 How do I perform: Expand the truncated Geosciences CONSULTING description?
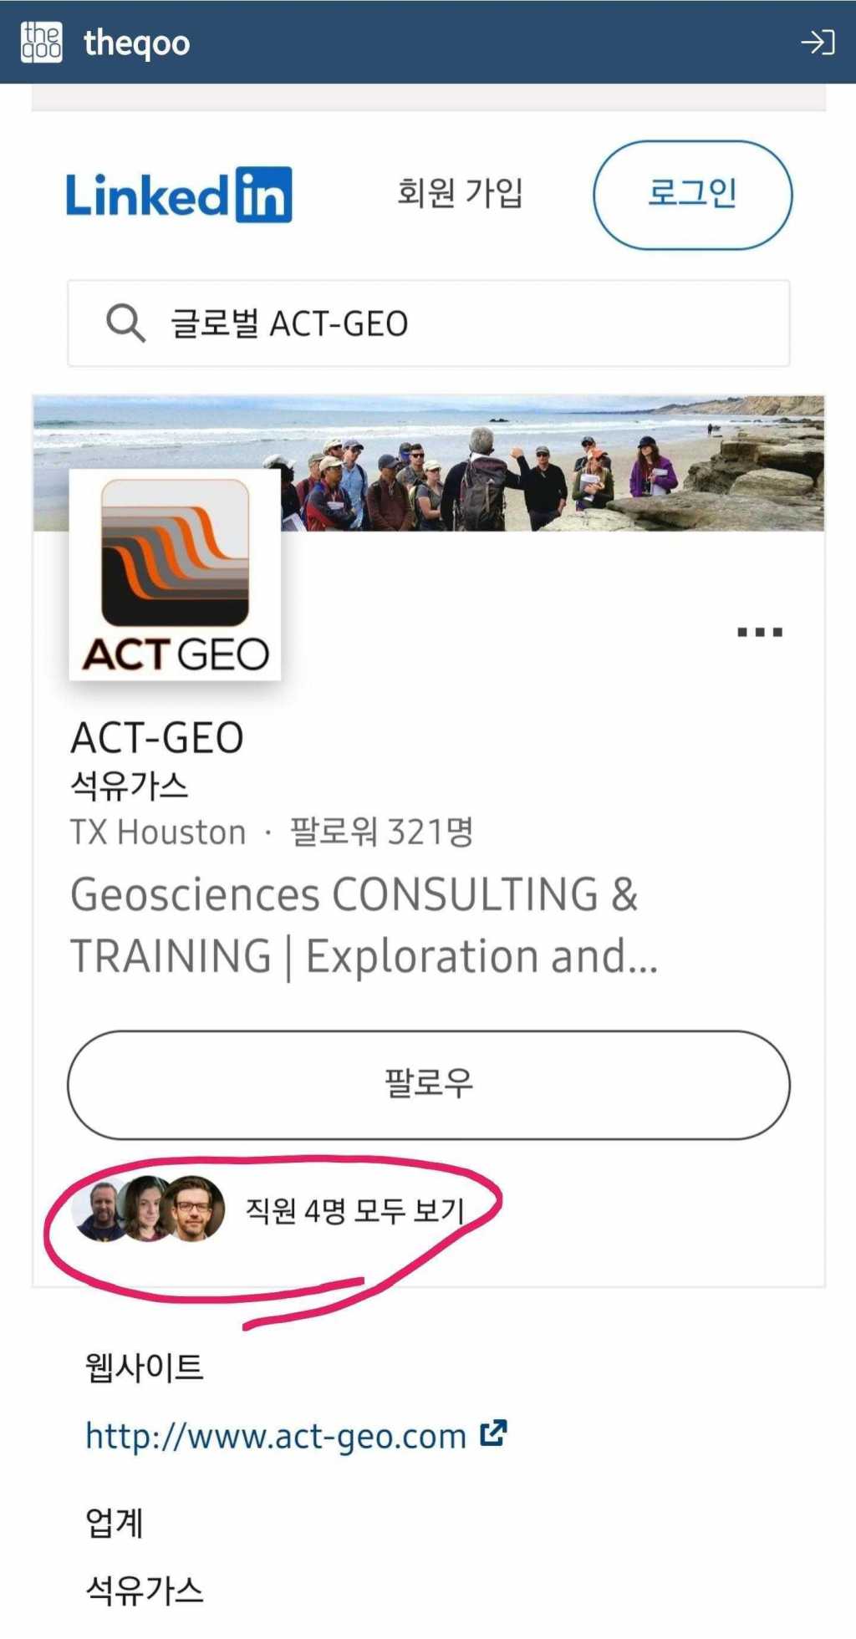pos(364,925)
